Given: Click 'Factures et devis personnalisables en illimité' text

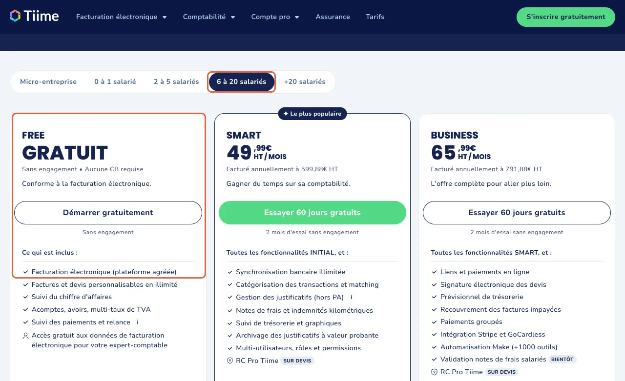Looking at the screenshot, I should coord(104,284).
